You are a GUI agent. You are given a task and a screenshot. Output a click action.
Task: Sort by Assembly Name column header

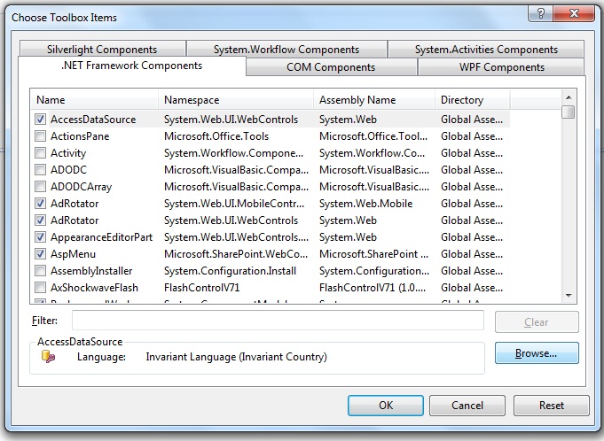[x=374, y=100]
